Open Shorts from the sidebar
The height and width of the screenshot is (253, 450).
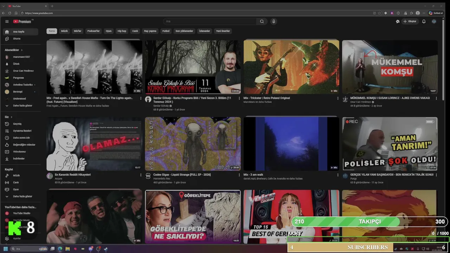[x=20, y=39]
